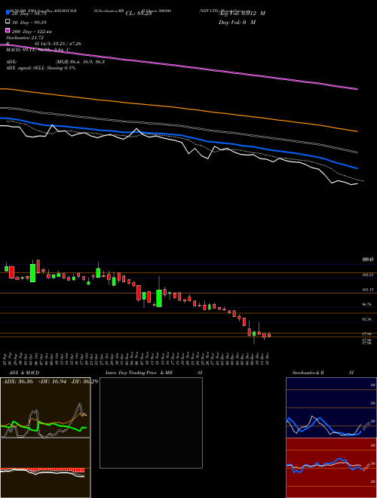Click the MACD values readout line
377x498 pixels.
[38, 50]
